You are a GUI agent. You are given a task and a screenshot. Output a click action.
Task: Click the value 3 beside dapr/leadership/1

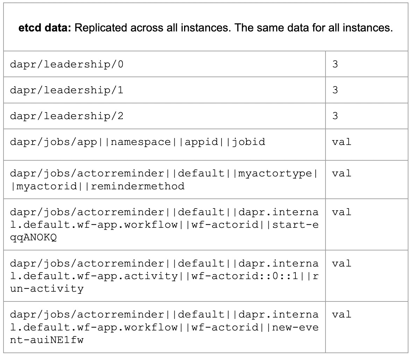[335, 90]
